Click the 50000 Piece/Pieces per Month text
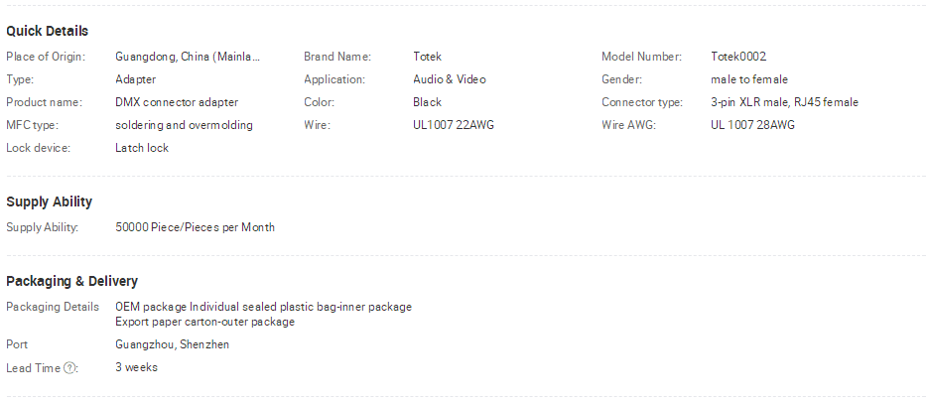This screenshot has height=402, width=930. 195,227
